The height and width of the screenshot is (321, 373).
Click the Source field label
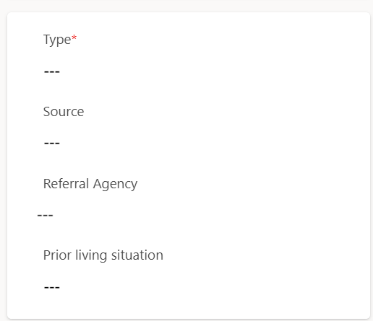64,112
